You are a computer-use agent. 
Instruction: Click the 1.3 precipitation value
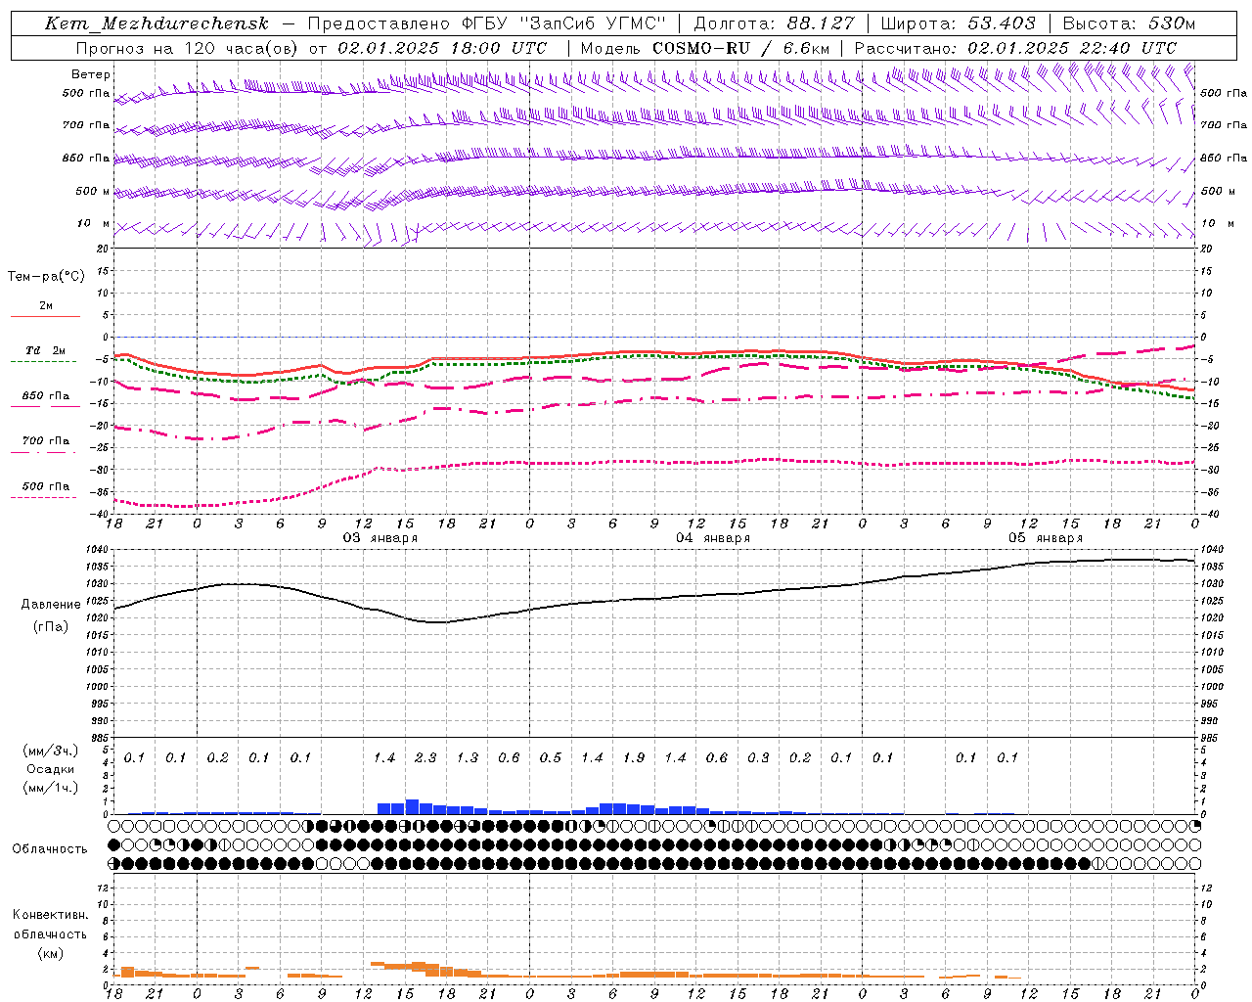coord(468,758)
